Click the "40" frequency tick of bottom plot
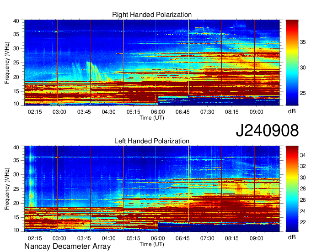The height and width of the screenshot is (252, 311). coord(16,147)
